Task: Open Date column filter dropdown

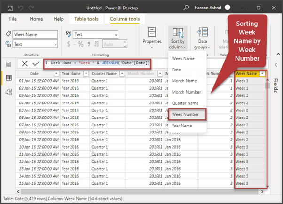Action: point(56,73)
